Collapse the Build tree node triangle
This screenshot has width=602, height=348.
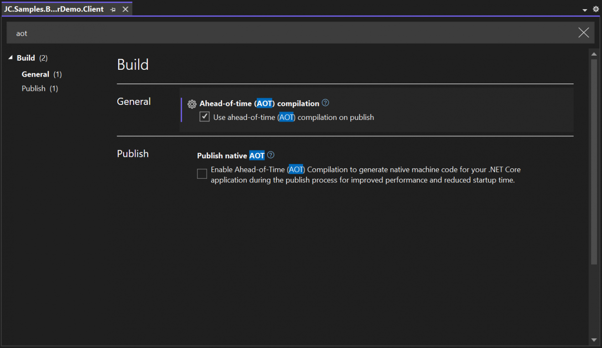point(10,58)
